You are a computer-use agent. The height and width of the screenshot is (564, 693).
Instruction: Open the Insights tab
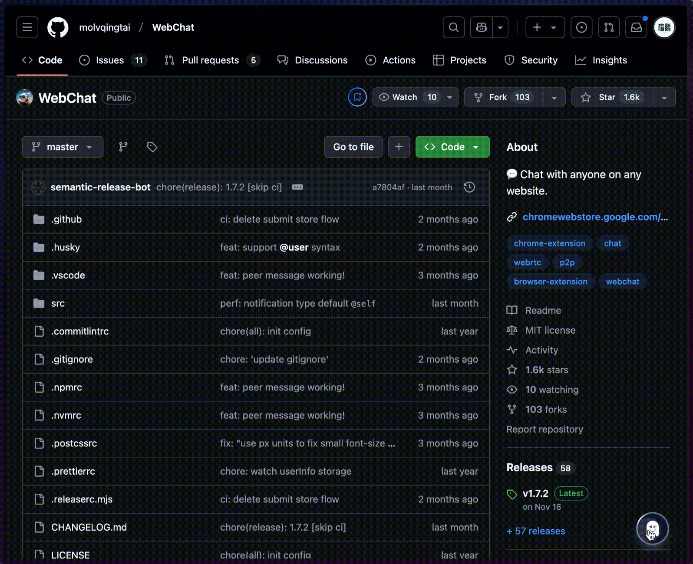click(601, 60)
